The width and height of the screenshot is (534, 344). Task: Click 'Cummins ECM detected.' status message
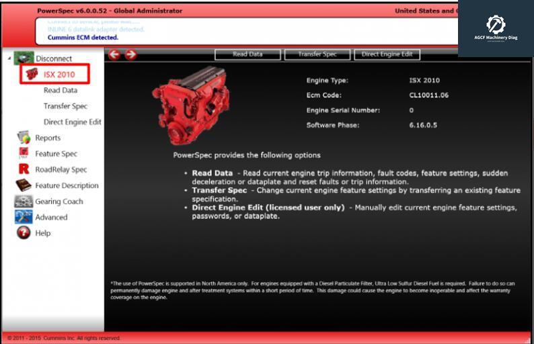pyautogui.click(x=83, y=38)
